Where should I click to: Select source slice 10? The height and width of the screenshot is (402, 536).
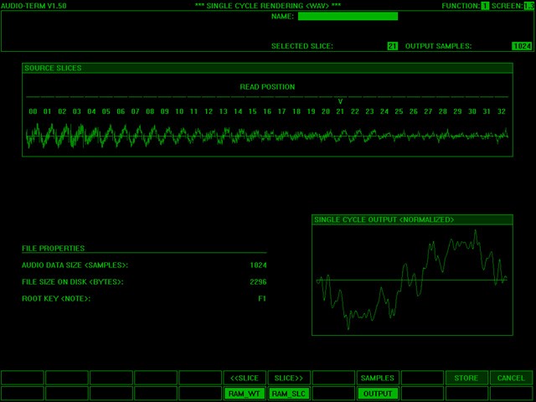(x=179, y=111)
